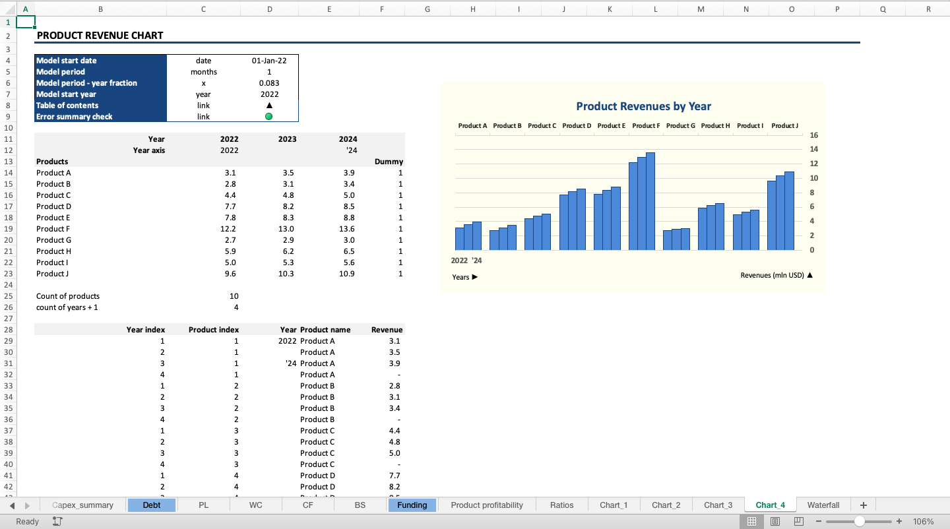Click the Select All corner of the grid
950x529 pixels.
(x=8, y=9)
